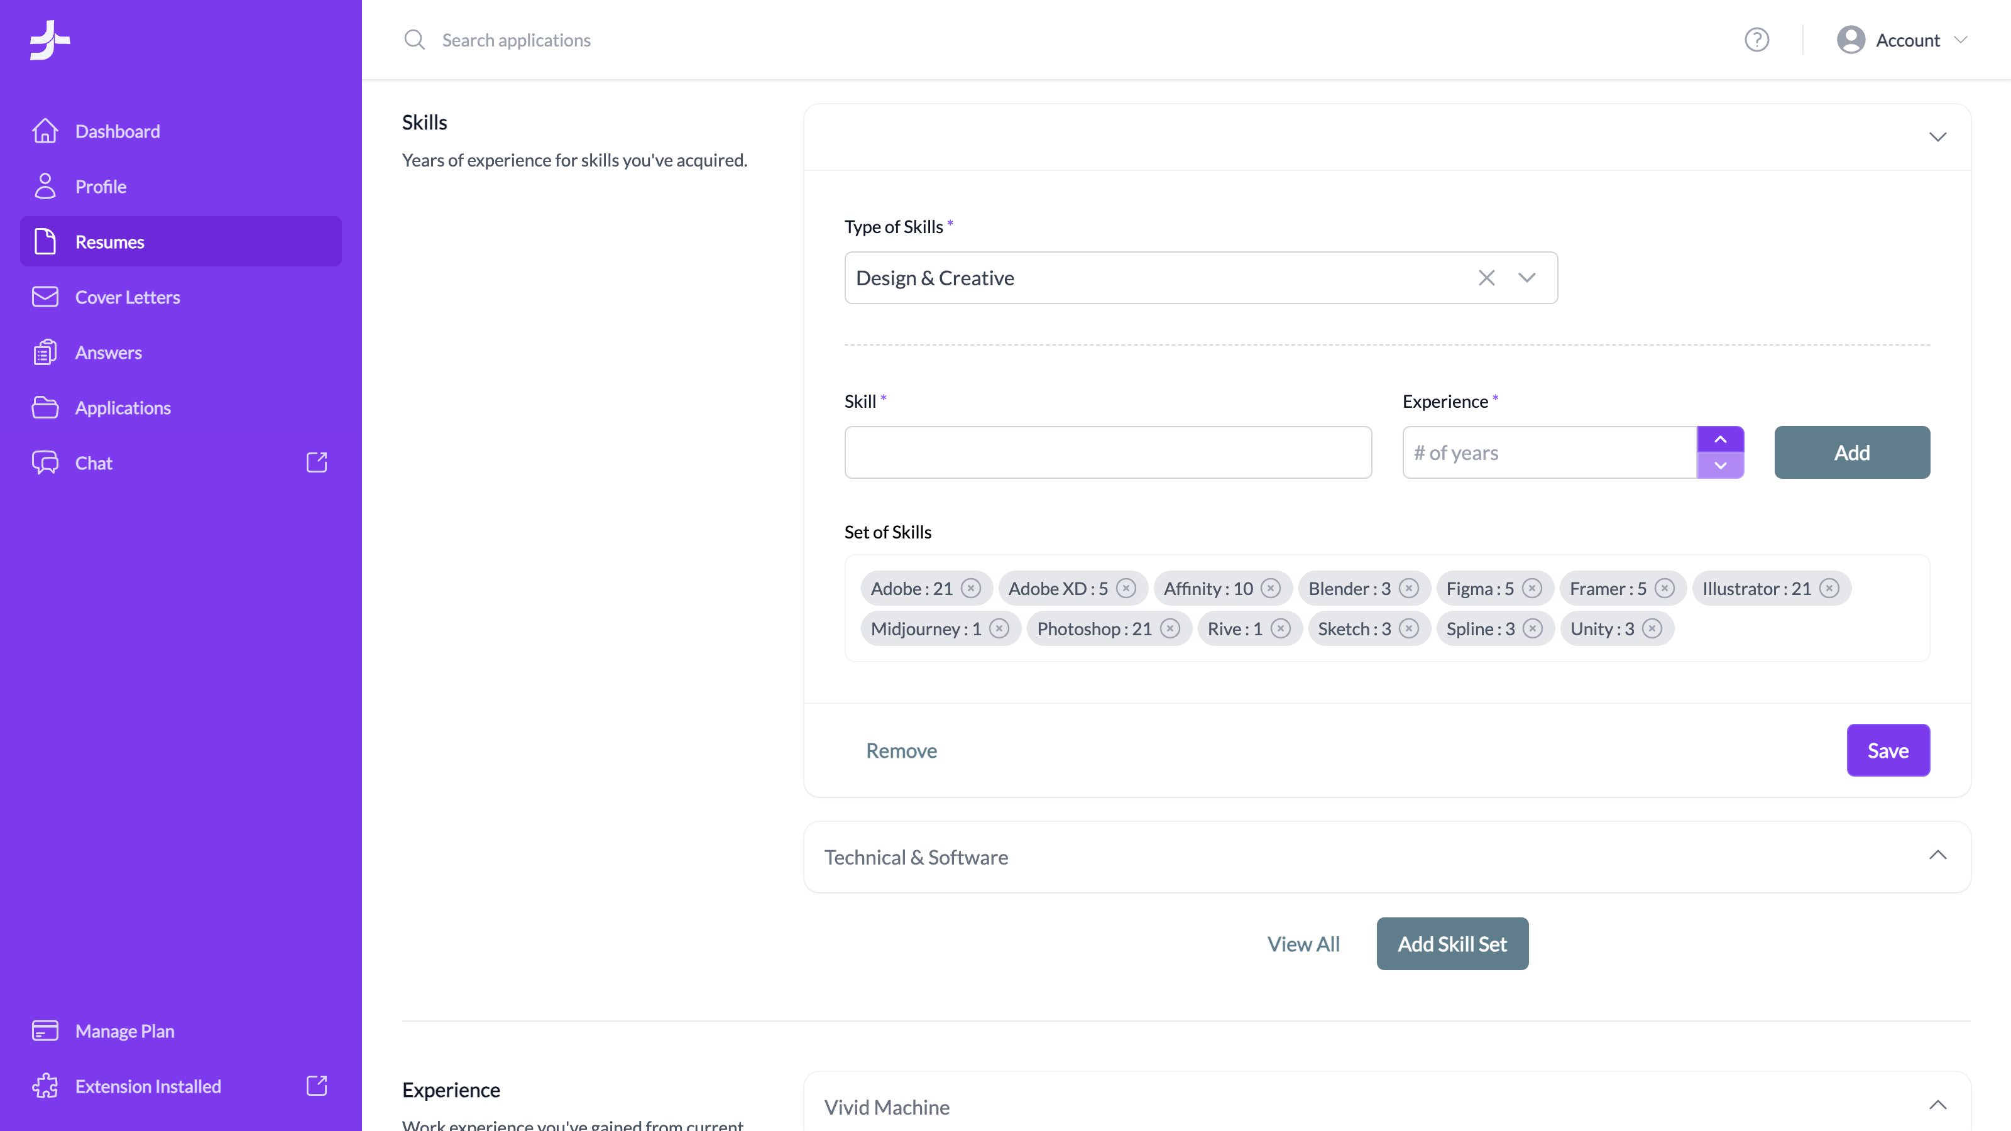
Task: Open the Account dropdown menu
Action: tap(1902, 40)
